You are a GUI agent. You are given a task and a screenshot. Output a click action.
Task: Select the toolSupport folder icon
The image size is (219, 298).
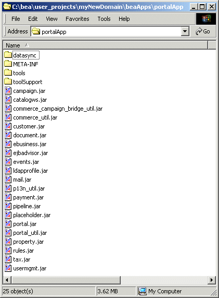point(8,82)
